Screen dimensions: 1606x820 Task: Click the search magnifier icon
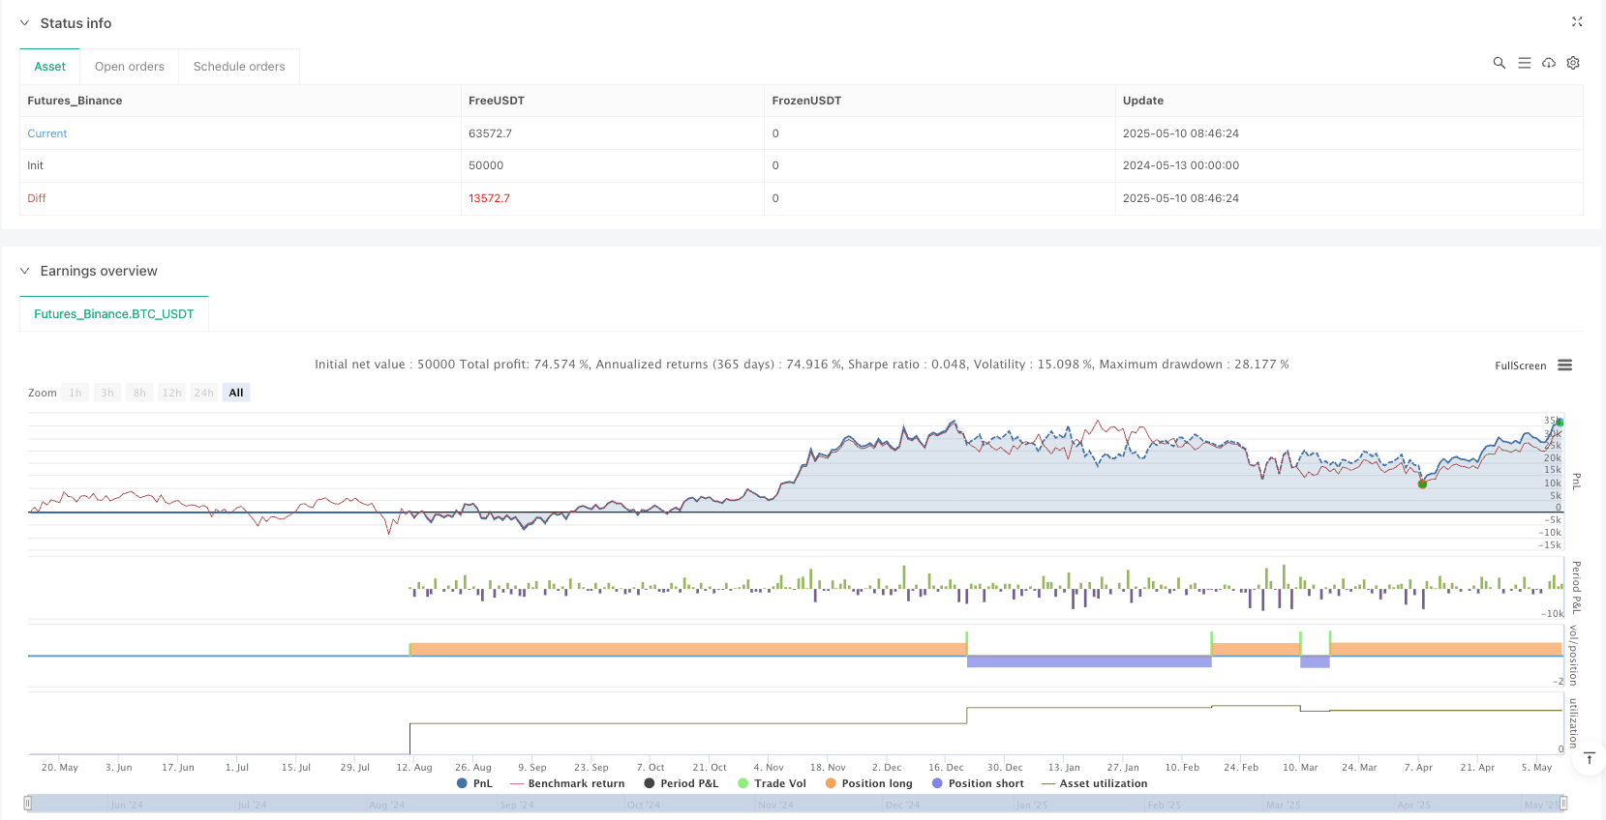pyautogui.click(x=1499, y=63)
